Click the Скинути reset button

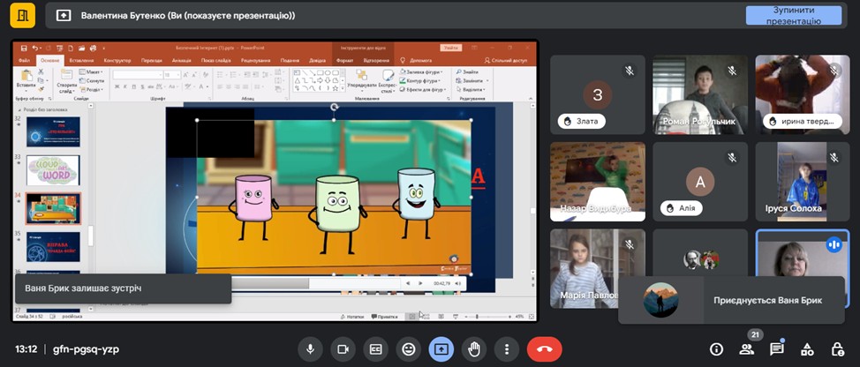coord(92,80)
